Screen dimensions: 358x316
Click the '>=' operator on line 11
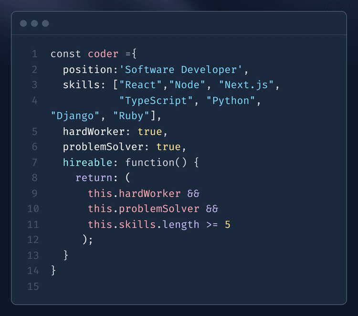pos(212,225)
